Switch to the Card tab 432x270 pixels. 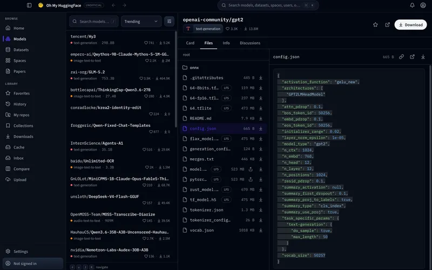point(190,43)
